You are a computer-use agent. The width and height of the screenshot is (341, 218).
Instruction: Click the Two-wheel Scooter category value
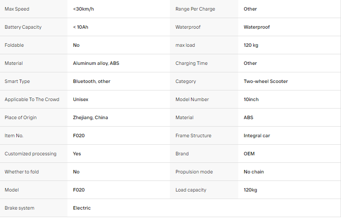(x=266, y=81)
